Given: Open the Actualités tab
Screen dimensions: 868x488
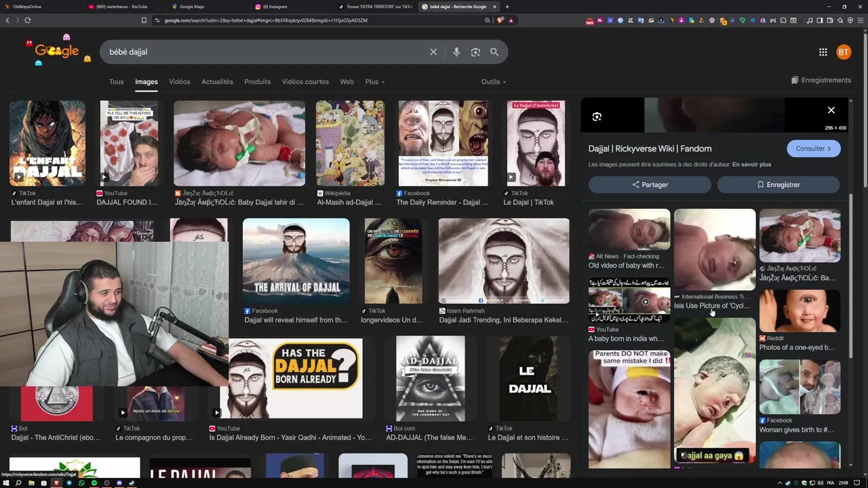Looking at the screenshot, I should pos(217,81).
